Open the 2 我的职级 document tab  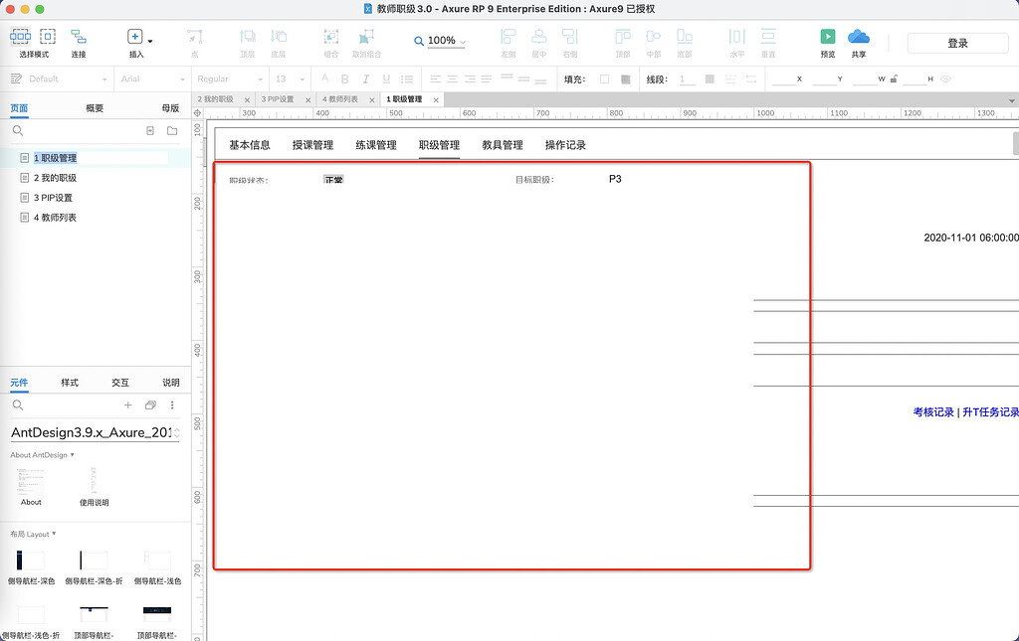[216, 99]
